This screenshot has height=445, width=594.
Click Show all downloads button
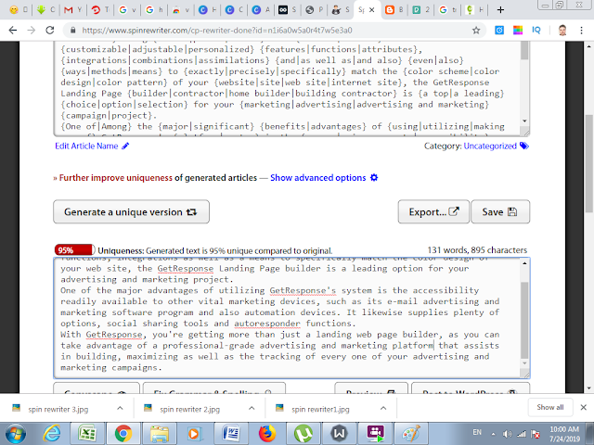click(x=550, y=407)
